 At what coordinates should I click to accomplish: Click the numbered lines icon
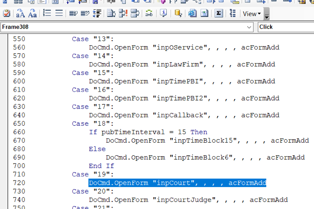[47, 14]
